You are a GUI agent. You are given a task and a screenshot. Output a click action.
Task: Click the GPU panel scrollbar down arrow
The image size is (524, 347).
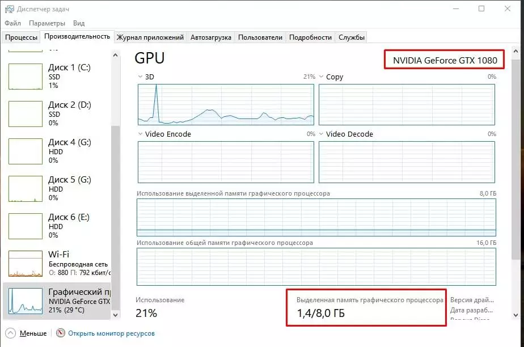(x=515, y=315)
